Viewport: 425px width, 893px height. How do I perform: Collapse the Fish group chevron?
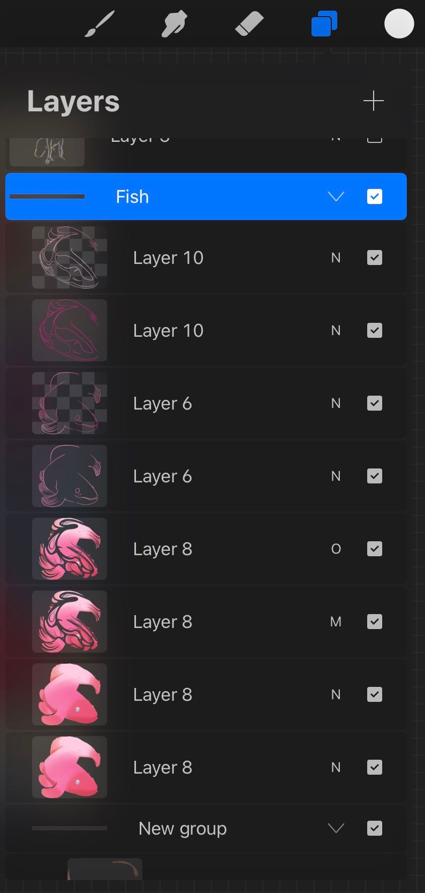[336, 196]
